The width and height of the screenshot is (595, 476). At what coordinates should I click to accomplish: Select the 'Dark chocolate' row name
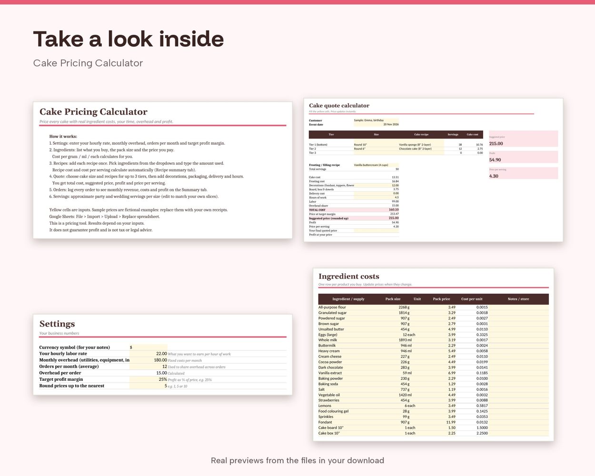(331, 367)
